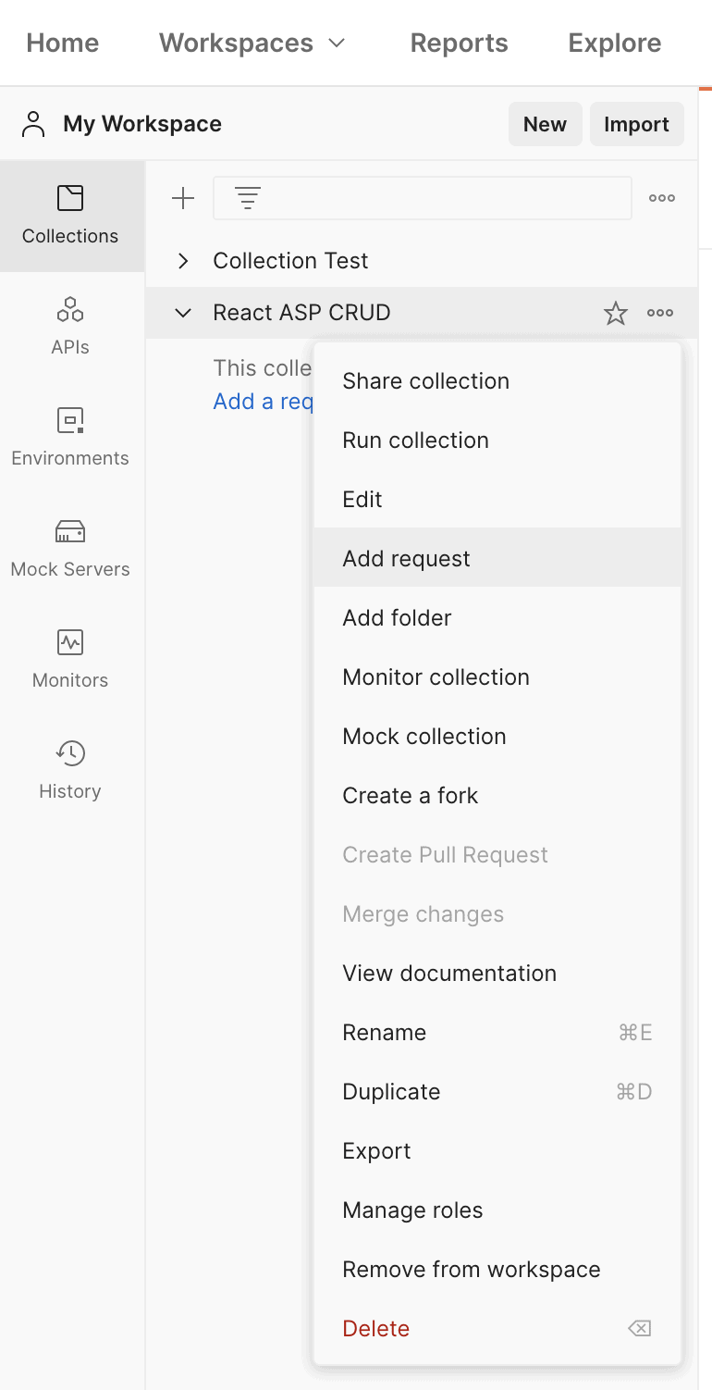Click the three-dot menu for React ASP CRUD
The height and width of the screenshot is (1390, 712).
pyautogui.click(x=660, y=313)
